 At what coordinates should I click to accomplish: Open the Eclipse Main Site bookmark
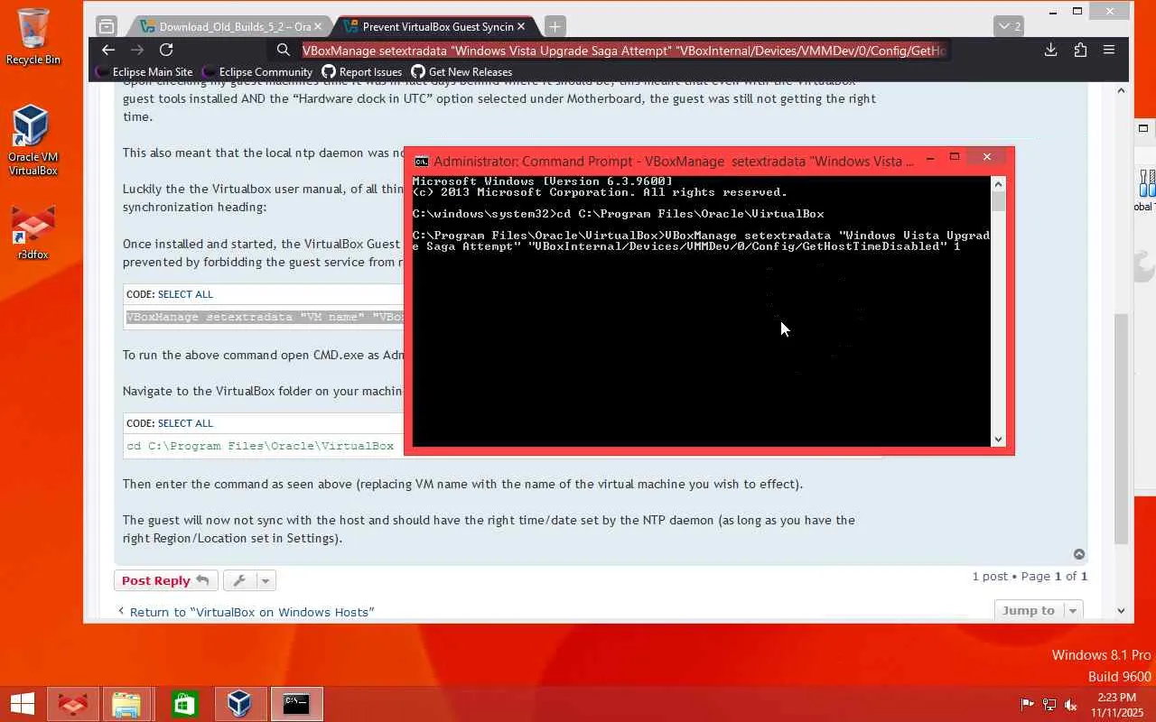[144, 72]
